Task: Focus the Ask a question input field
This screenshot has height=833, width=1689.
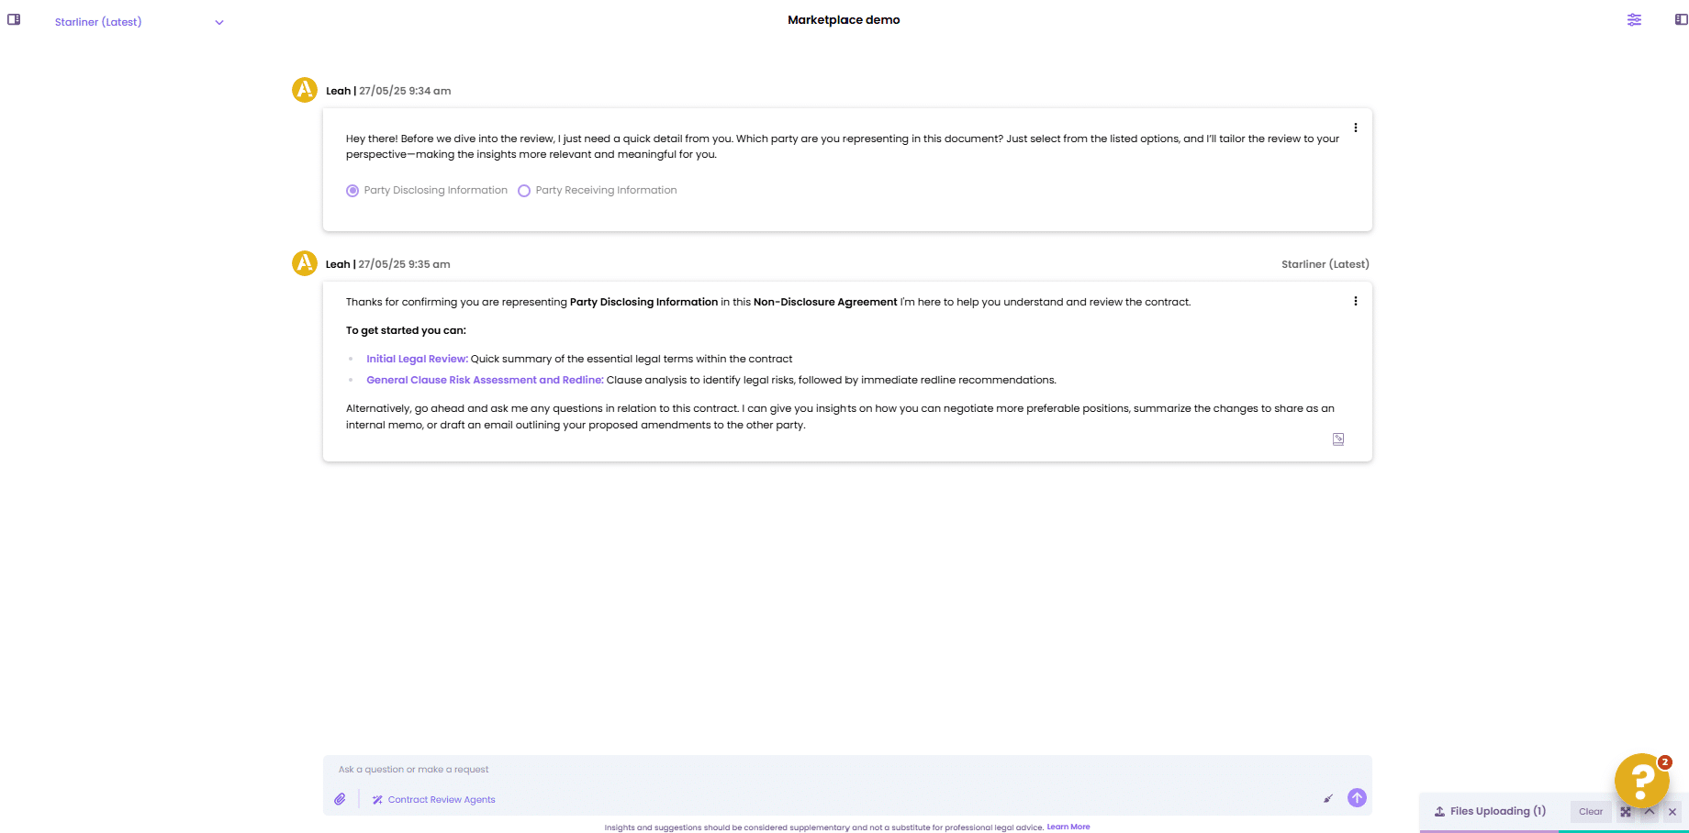Action: coord(846,770)
